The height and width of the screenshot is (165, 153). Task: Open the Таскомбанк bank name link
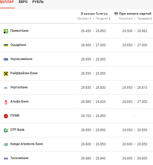point(20,158)
